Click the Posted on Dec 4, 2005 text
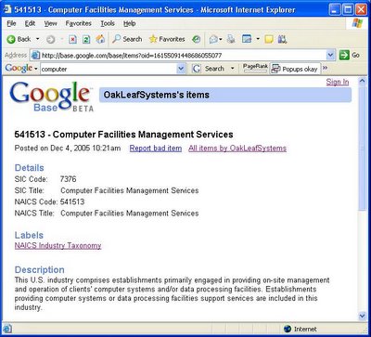Screen dimensions: 371x337 68,149
